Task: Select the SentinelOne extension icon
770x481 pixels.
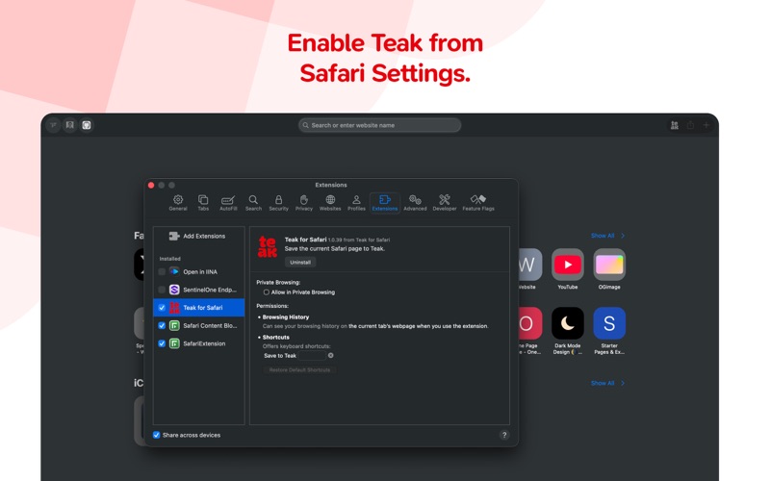Action: tap(174, 290)
